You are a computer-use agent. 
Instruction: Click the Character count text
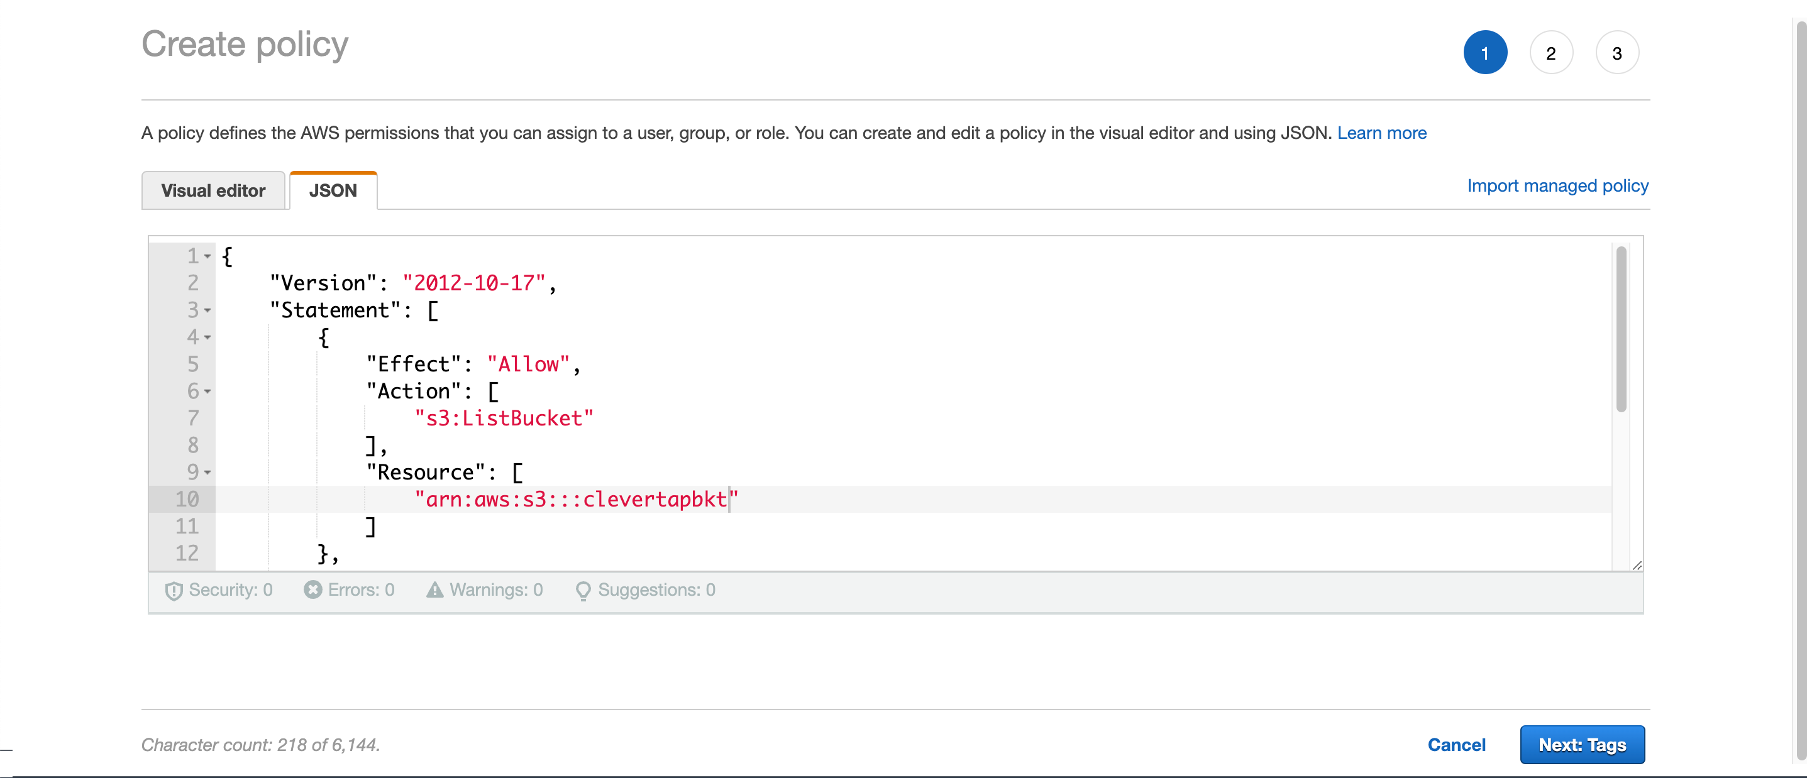coord(260,745)
